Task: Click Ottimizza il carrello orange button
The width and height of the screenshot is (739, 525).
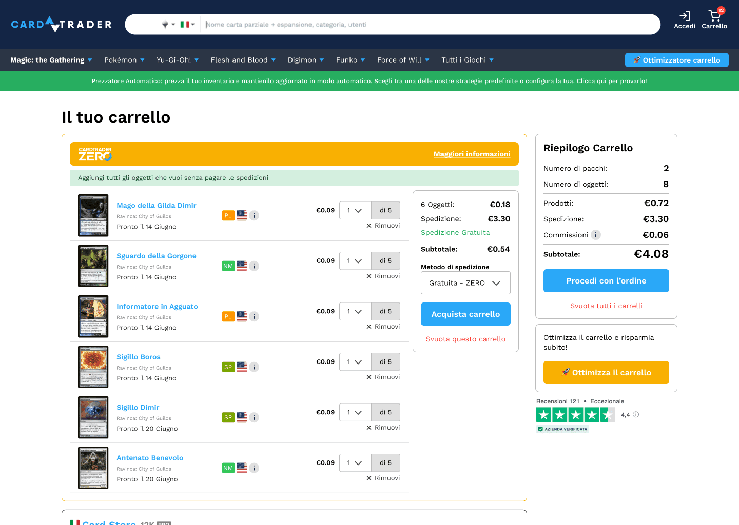Action: pos(606,373)
